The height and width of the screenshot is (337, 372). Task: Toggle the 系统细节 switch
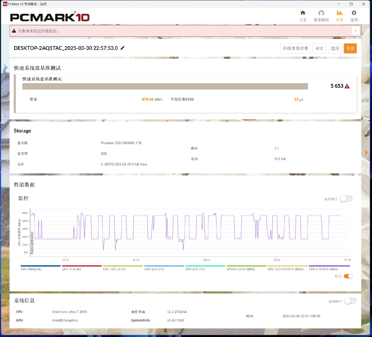point(350,301)
